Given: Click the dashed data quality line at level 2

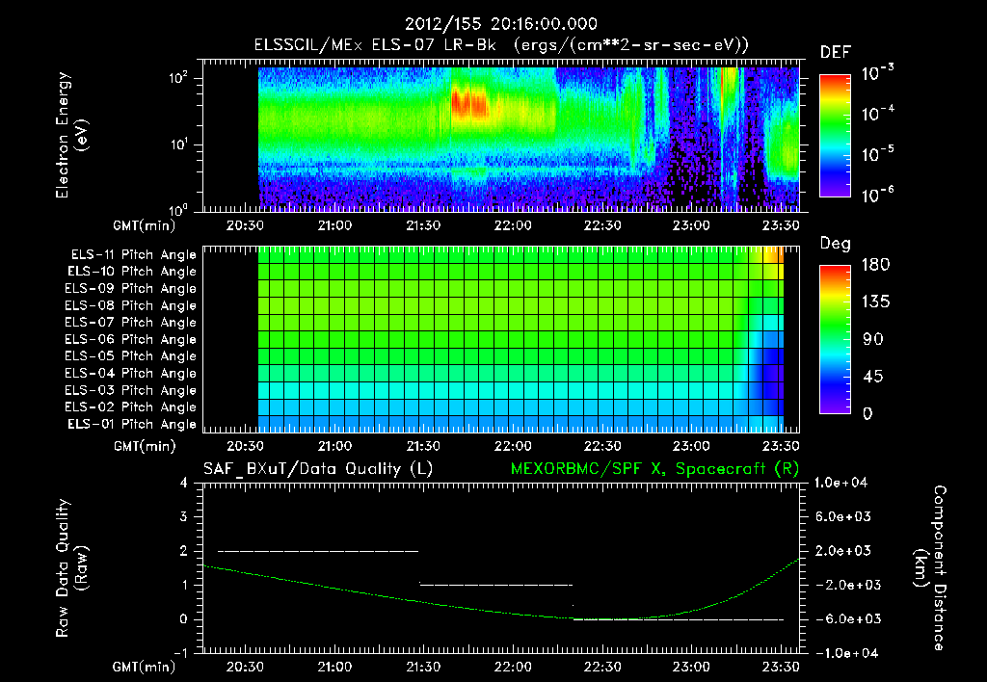Looking at the screenshot, I should (318, 551).
